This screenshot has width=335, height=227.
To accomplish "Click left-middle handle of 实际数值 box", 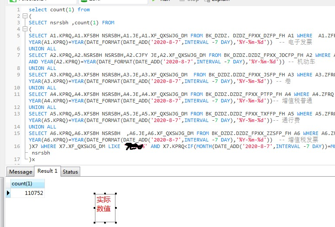I will point(94,208).
